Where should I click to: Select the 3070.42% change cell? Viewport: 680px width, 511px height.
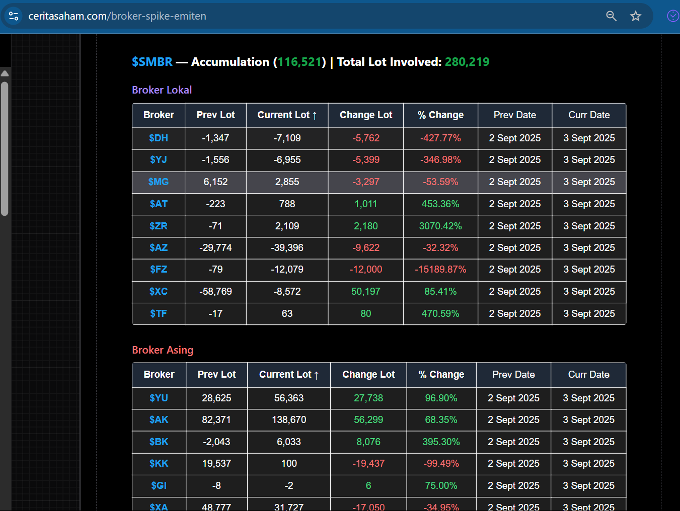[440, 226]
